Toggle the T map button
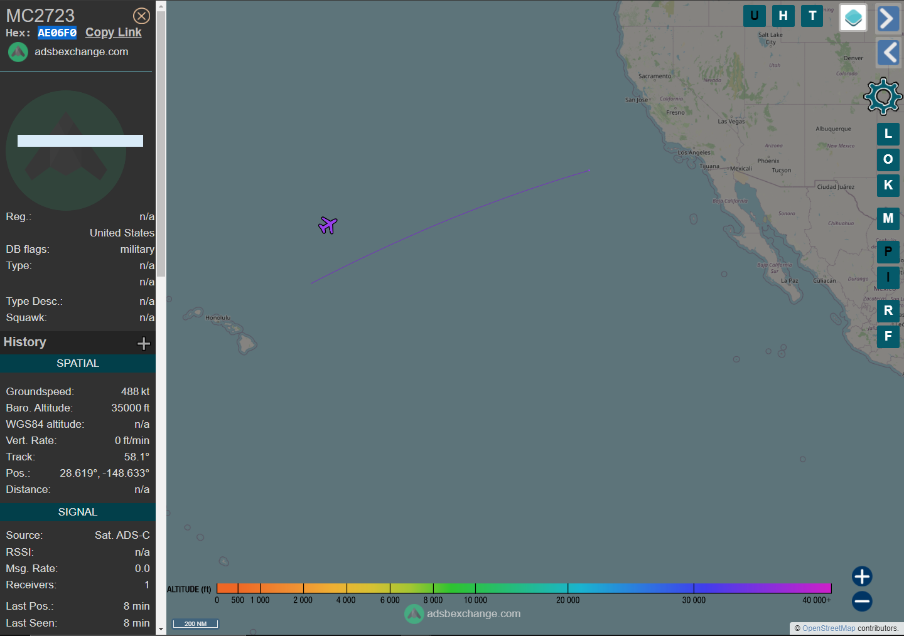The image size is (904, 636). 812,16
